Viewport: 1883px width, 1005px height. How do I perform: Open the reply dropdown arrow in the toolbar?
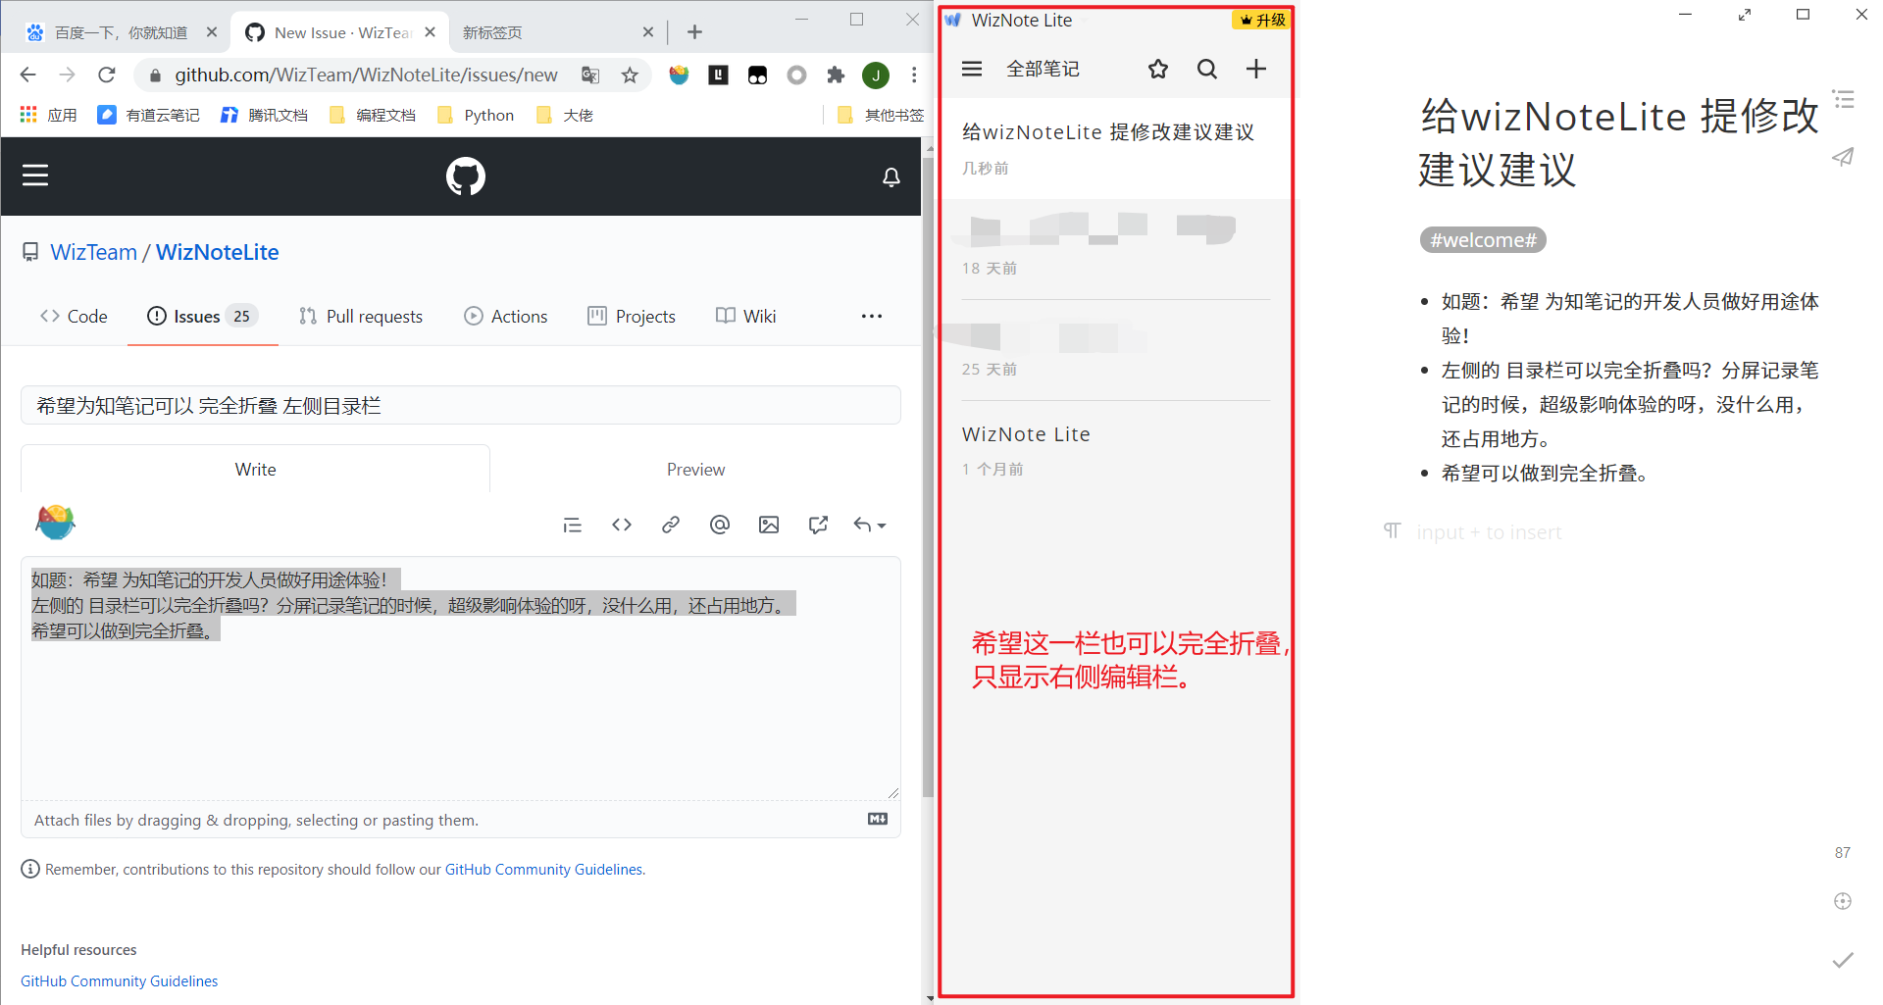tap(878, 525)
